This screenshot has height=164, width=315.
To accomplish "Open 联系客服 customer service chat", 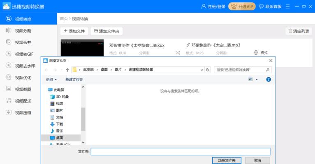I will pyautogui.click(x=270, y=7).
